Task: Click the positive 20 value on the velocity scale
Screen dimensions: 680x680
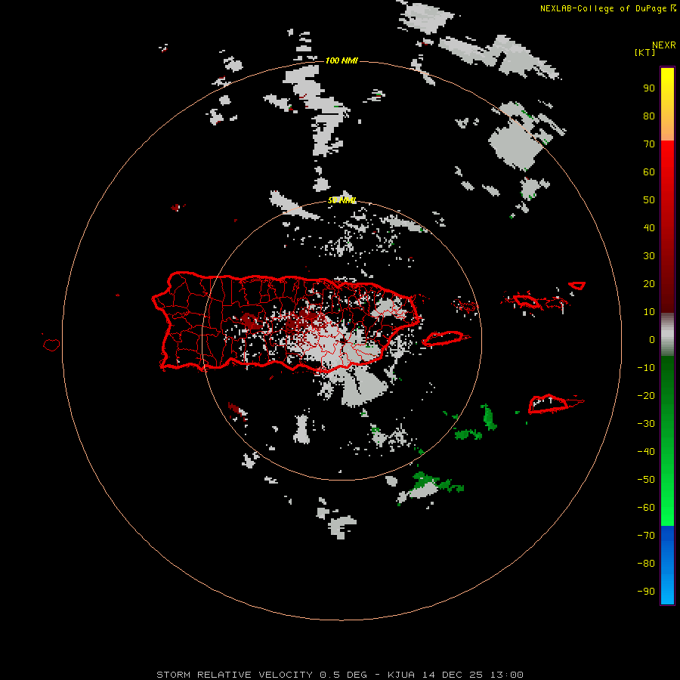Action: point(649,283)
